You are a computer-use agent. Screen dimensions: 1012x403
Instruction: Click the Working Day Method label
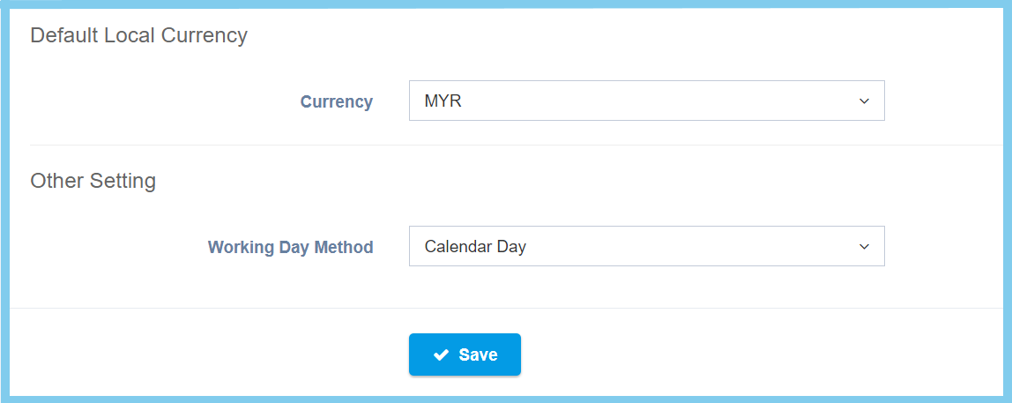tap(290, 248)
